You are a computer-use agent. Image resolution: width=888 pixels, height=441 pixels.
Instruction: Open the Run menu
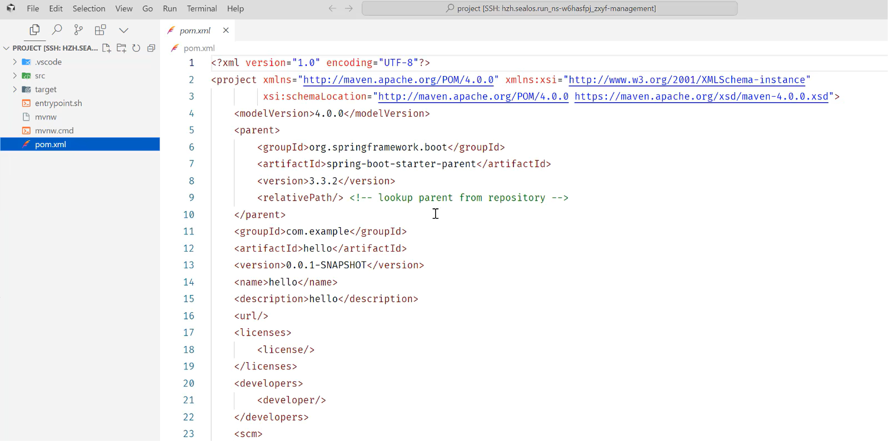[x=169, y=8]
